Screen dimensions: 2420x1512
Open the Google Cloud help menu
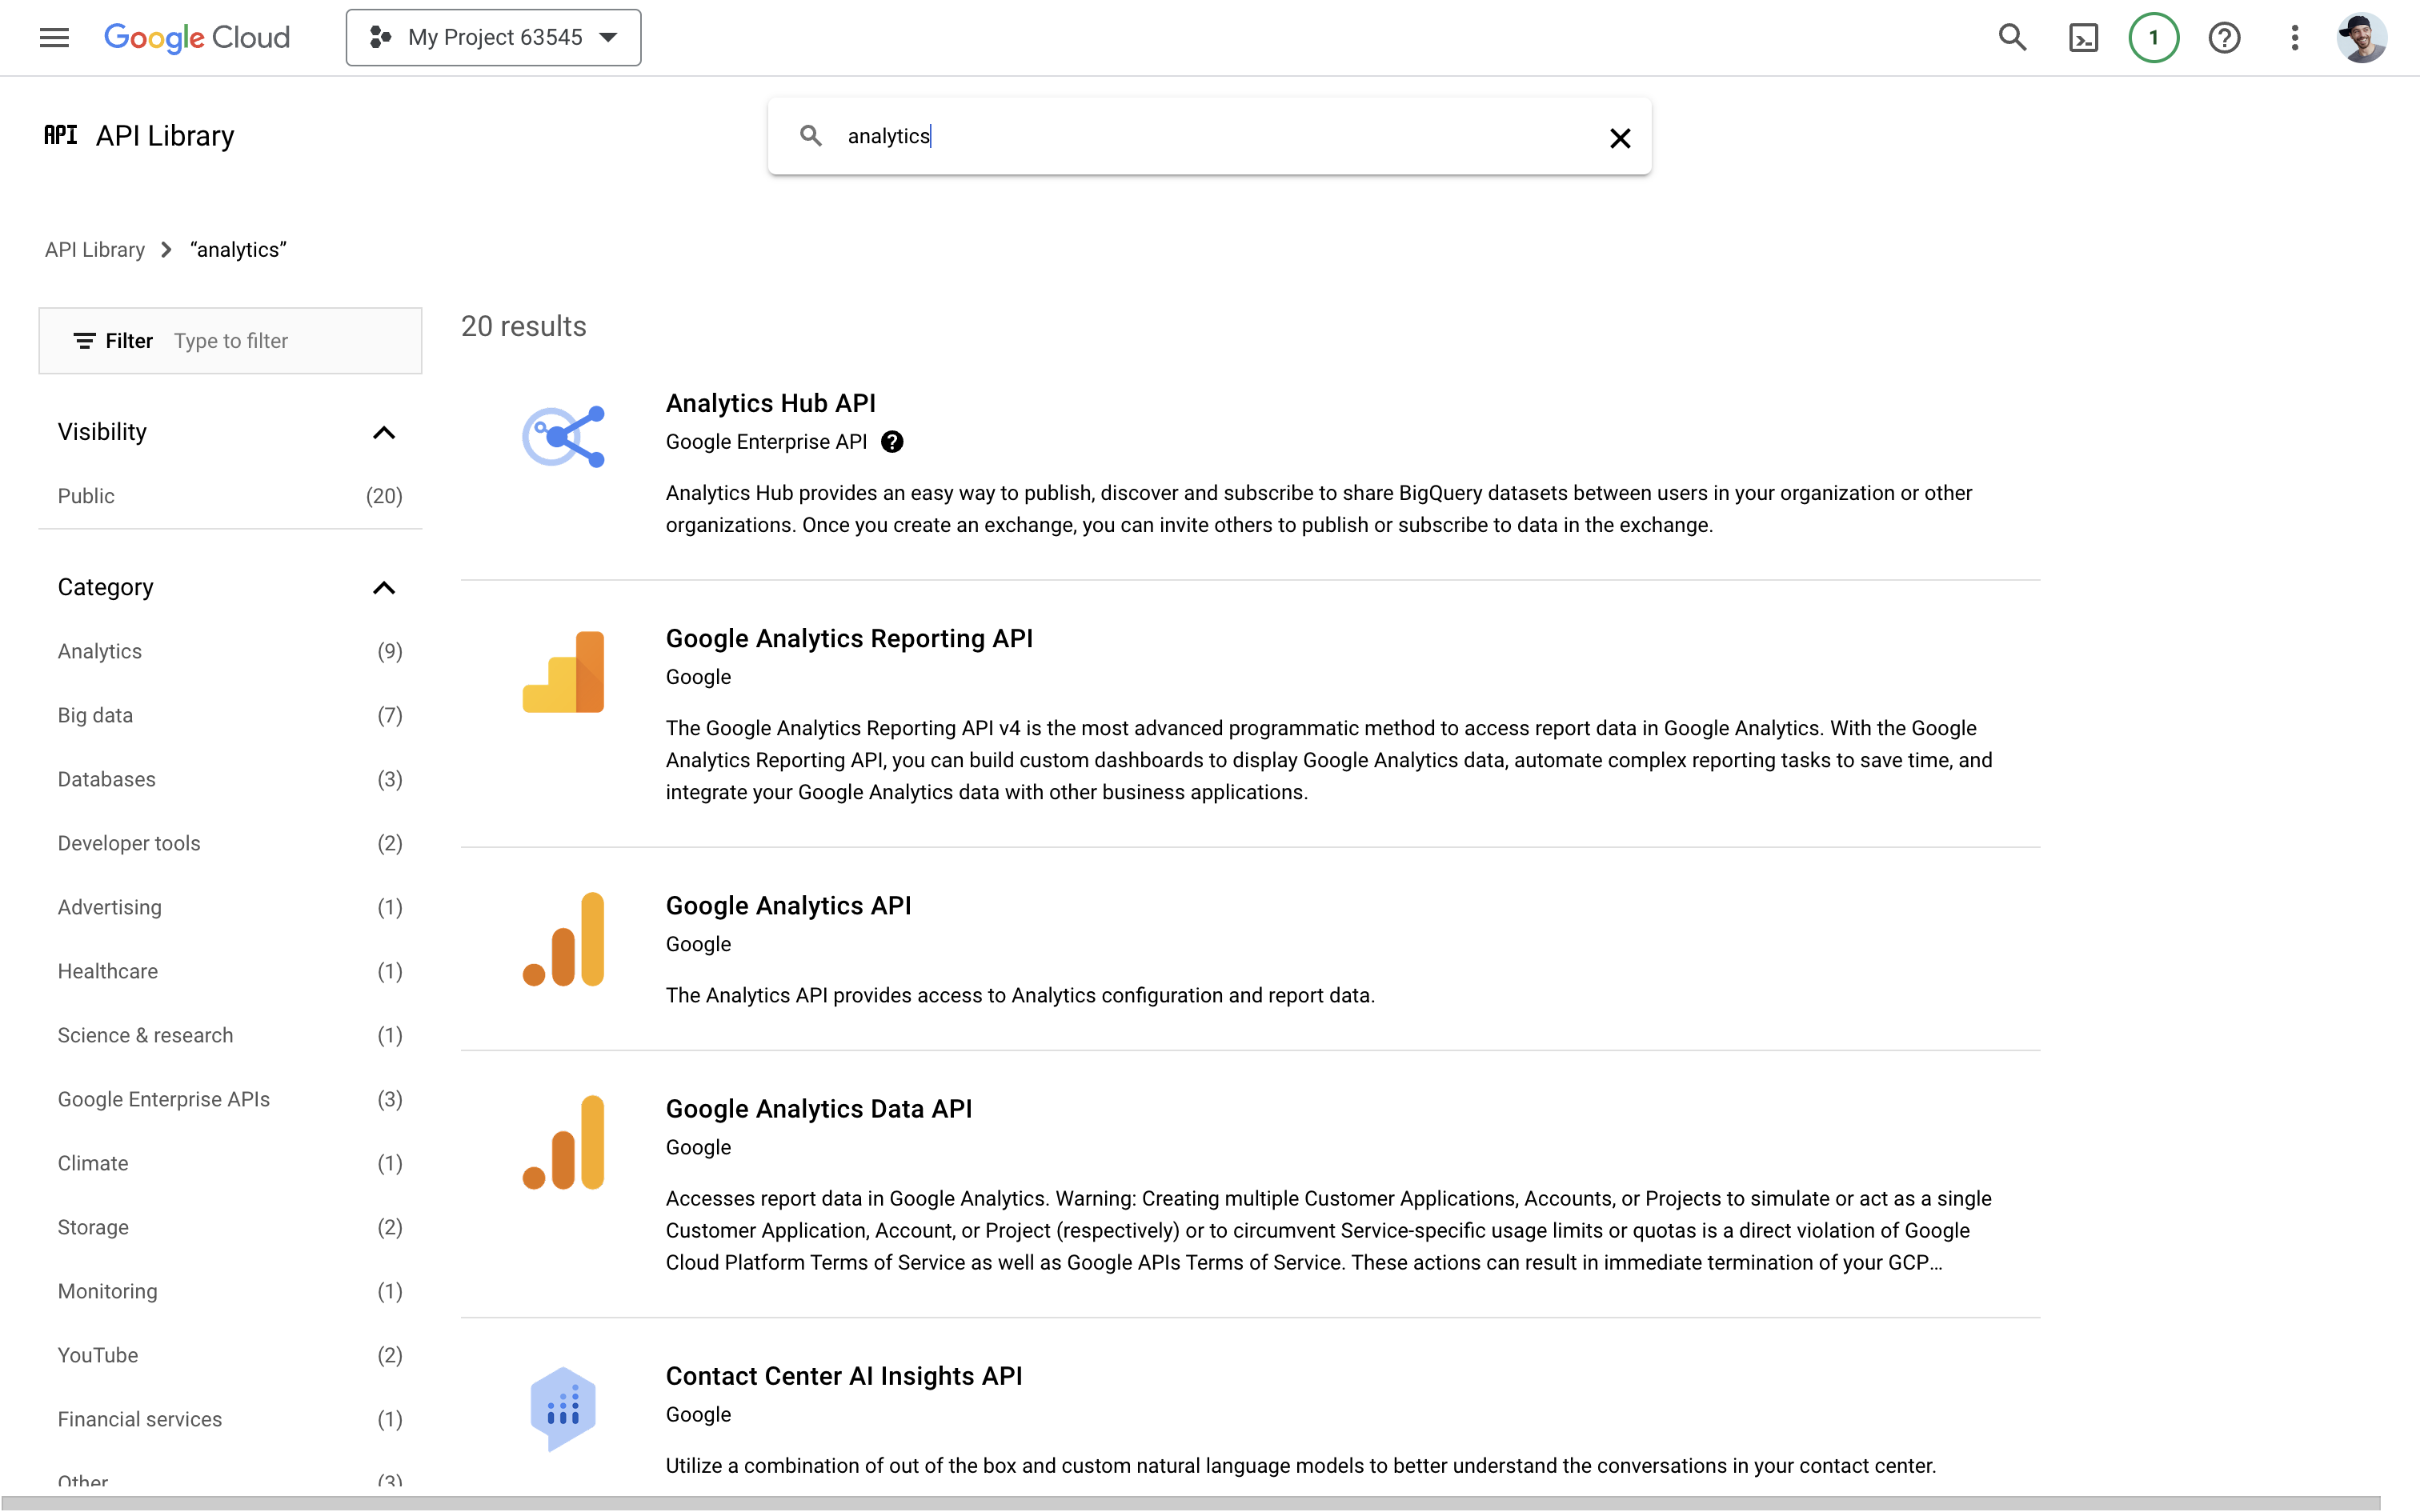[x=2224, y=37]
